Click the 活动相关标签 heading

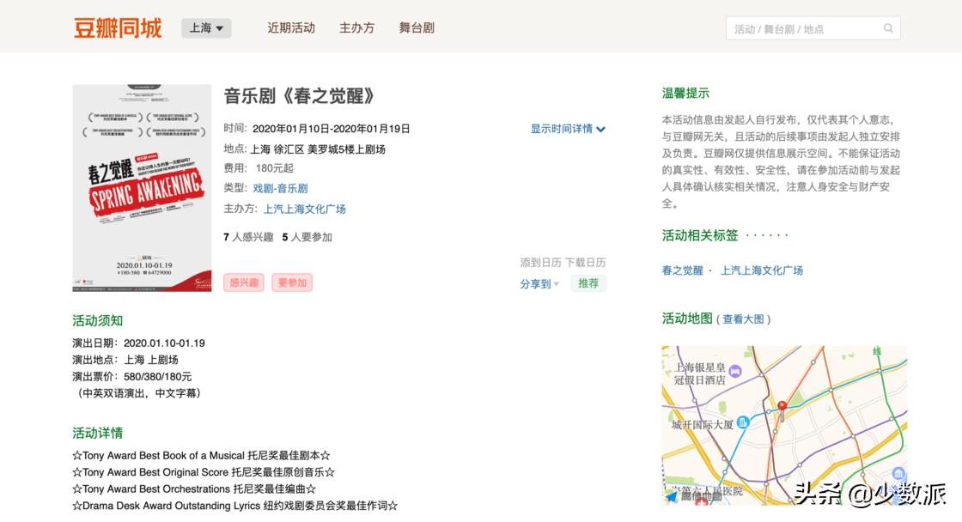point(700,235)
